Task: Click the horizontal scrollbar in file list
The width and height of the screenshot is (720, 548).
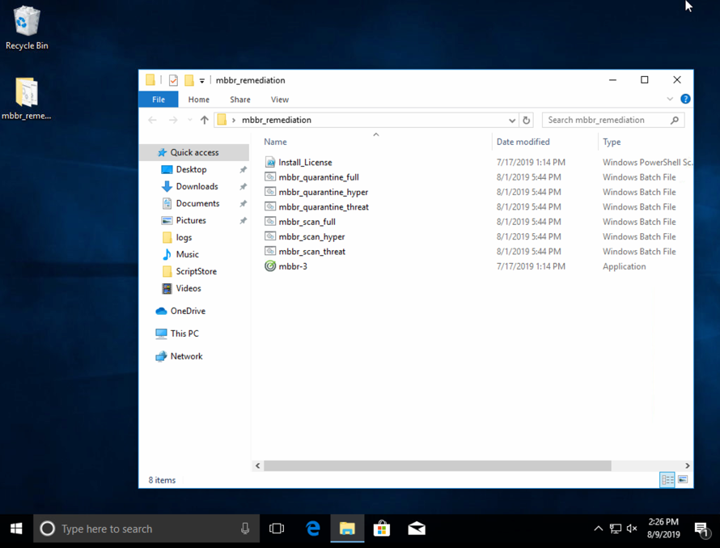Action: point(437,465)
